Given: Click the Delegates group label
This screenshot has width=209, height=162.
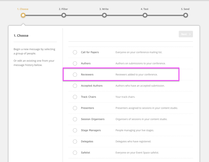Looking at the screenshot, I should 87,141.
